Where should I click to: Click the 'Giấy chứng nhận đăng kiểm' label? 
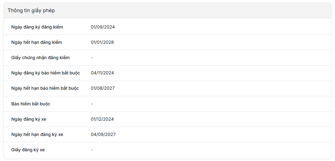(40, 58)
